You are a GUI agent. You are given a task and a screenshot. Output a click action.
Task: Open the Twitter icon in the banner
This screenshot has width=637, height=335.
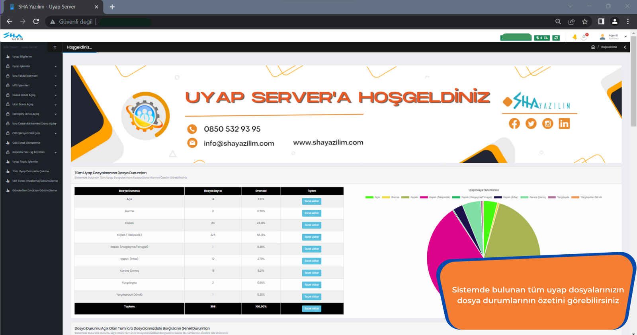coord(531,124)
